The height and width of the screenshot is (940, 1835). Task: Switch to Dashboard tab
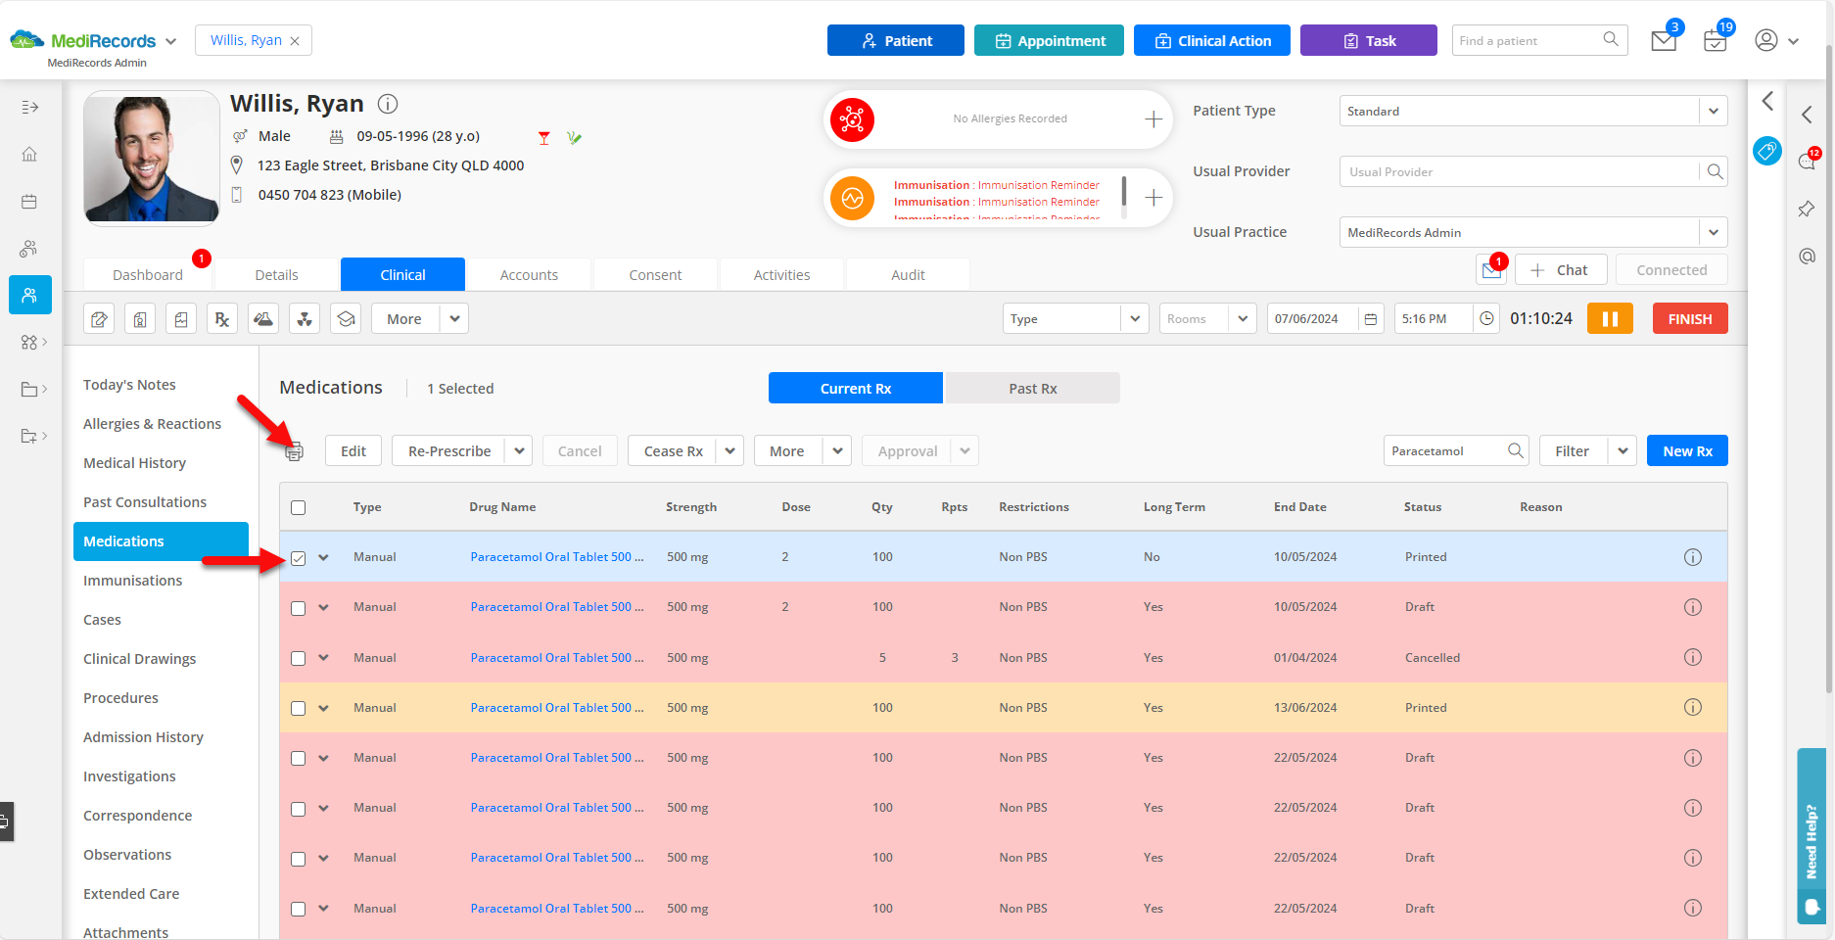[148, 275]
